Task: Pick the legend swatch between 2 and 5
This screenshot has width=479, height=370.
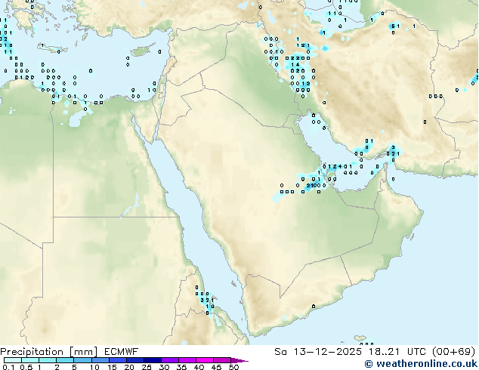Action: click(65, 360)
